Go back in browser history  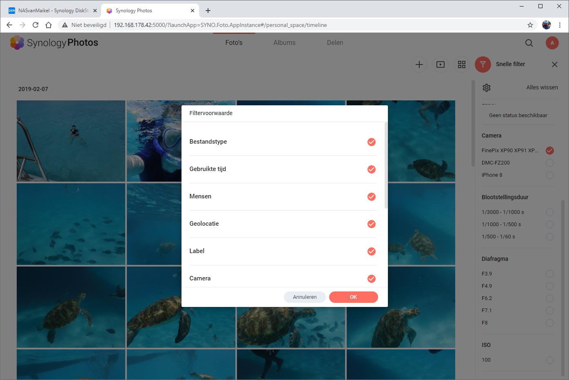(x=9, y=25)
